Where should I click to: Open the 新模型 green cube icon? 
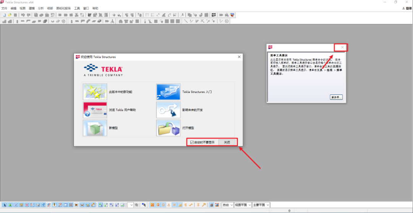coord(95,128)
